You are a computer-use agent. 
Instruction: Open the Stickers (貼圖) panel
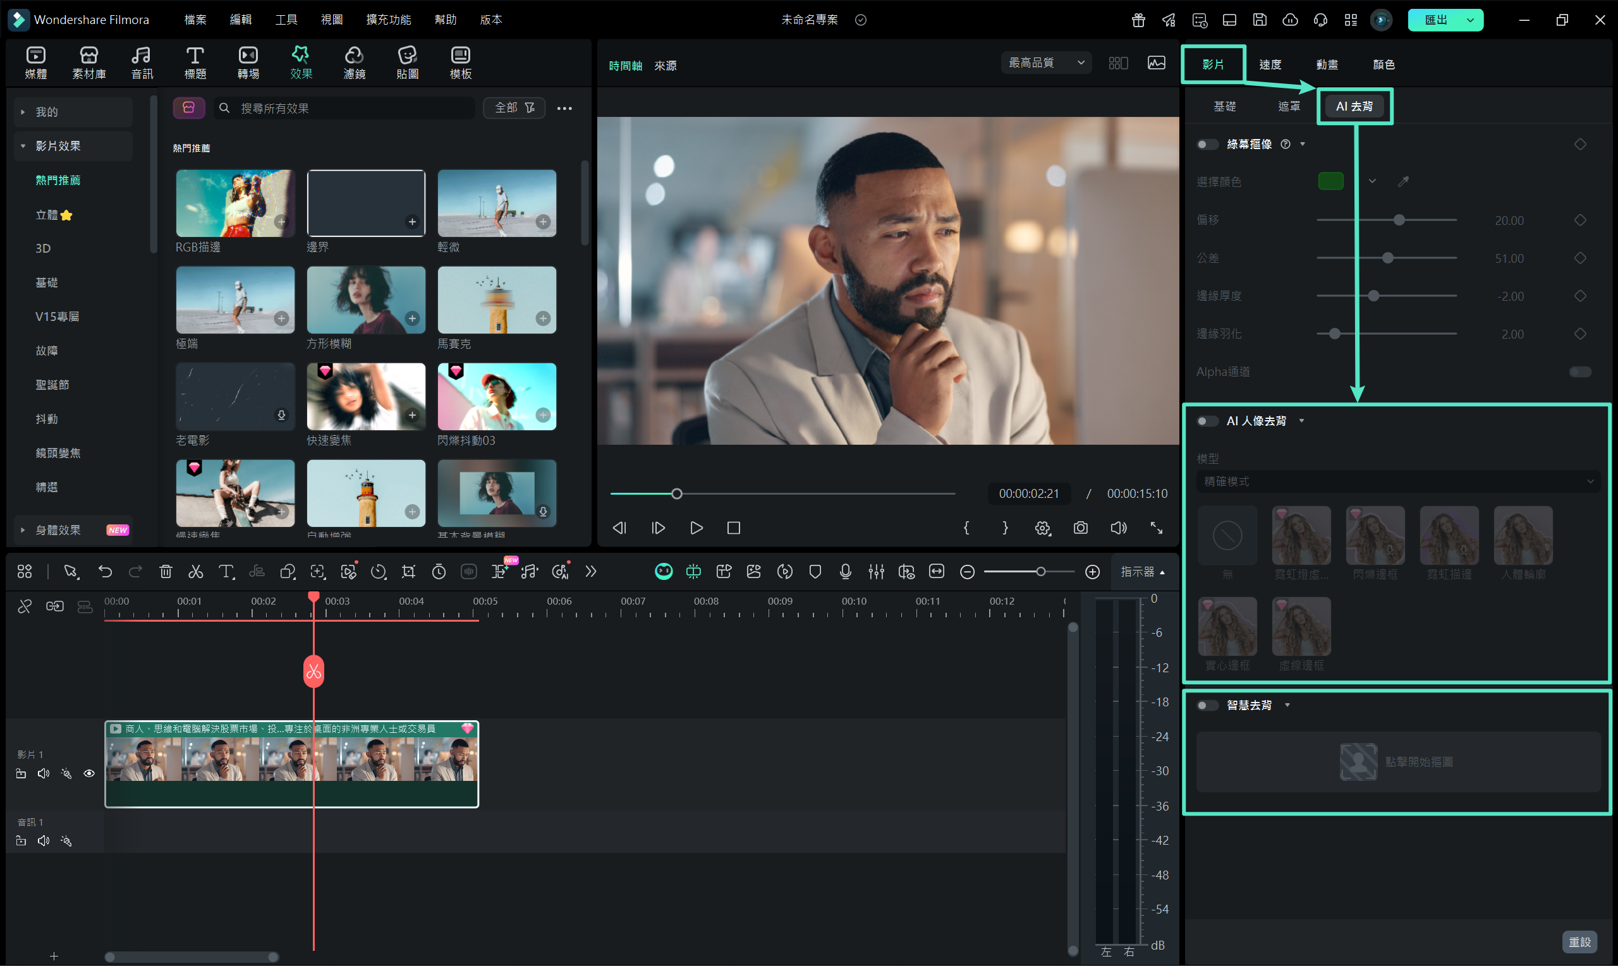[408, 63]
